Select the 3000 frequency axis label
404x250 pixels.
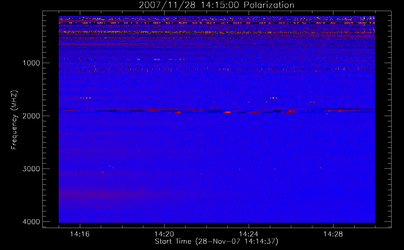pyautogui.click(x=31, y=169)
